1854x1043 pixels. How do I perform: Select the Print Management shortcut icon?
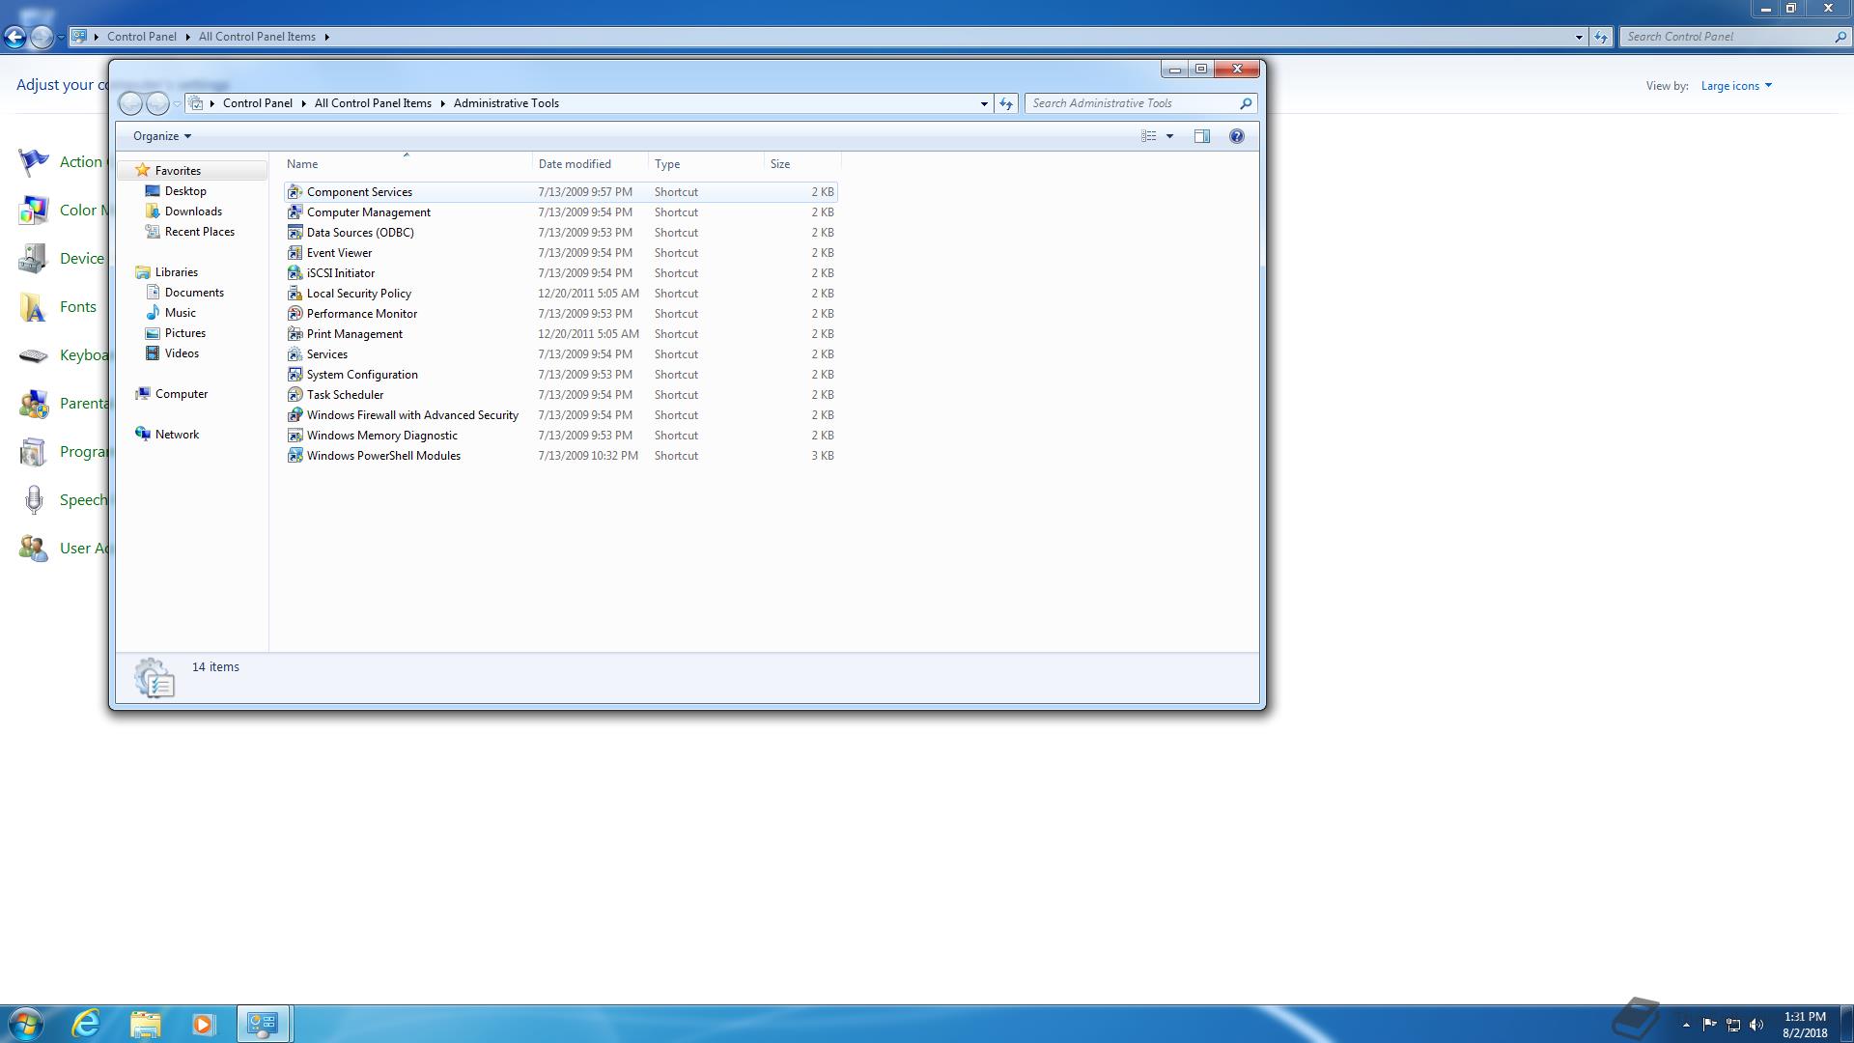[295, 334]
